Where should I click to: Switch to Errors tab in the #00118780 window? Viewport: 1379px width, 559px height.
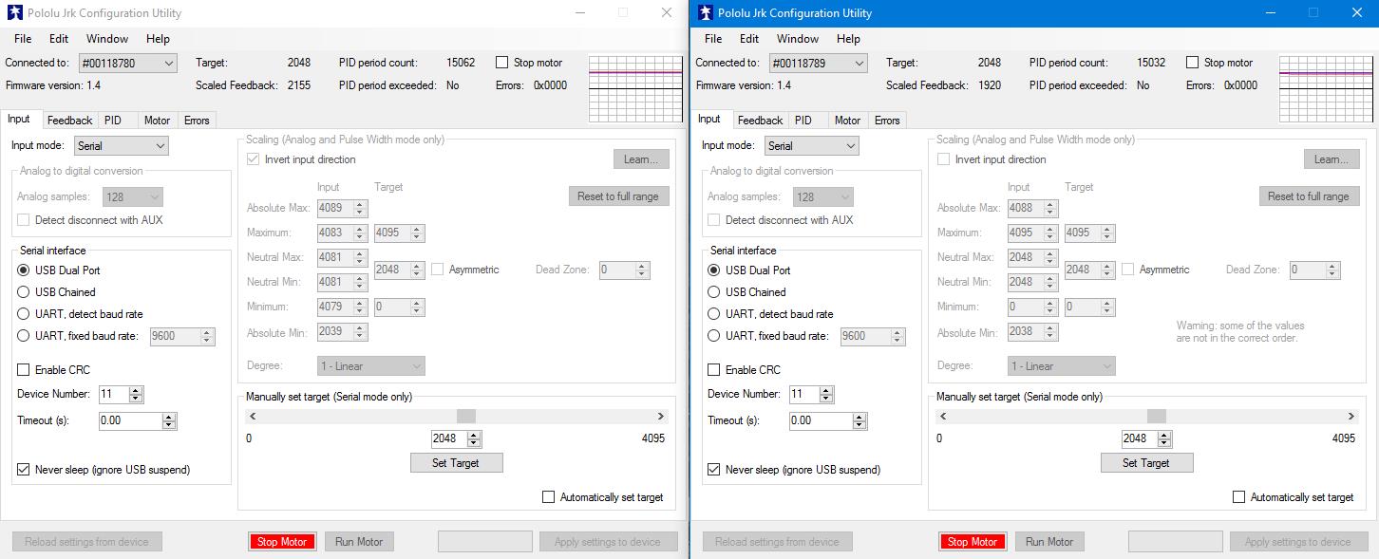pos(197,121)
